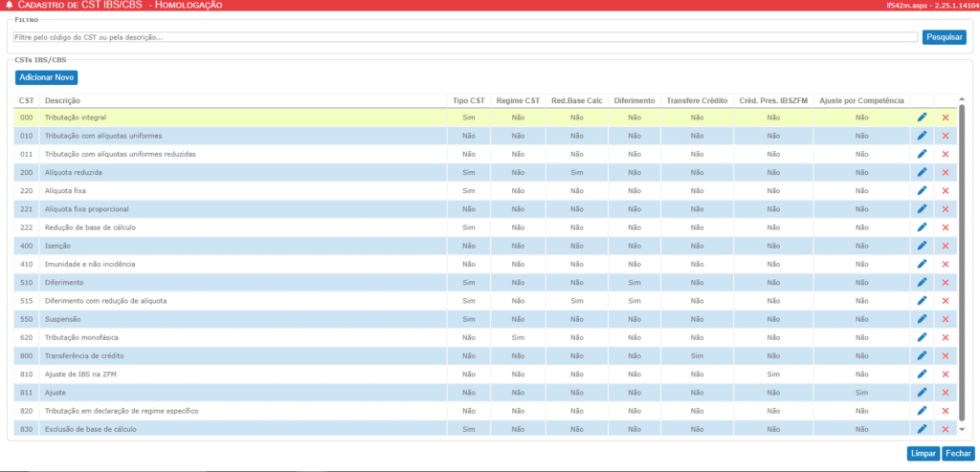Image resolution: width=980 pixels, height=472 pixels.
Task: Click Adicionar Novo button
Action: point(46,77)
